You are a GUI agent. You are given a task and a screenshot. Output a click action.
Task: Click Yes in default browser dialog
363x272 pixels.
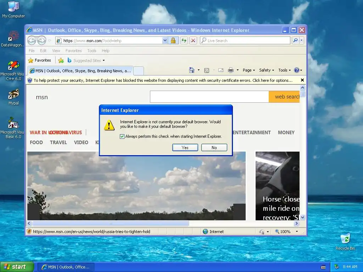point(185,148)
